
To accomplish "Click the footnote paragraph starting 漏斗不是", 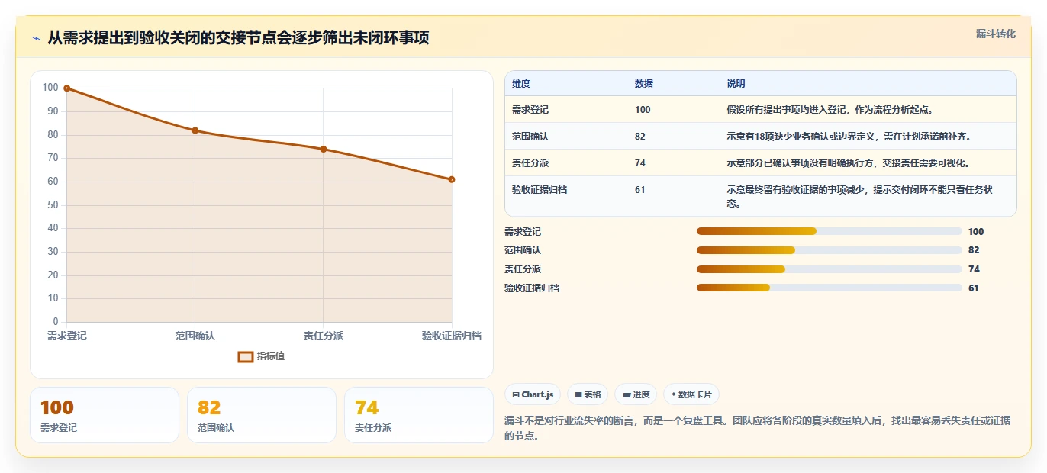I will point(758,428).
